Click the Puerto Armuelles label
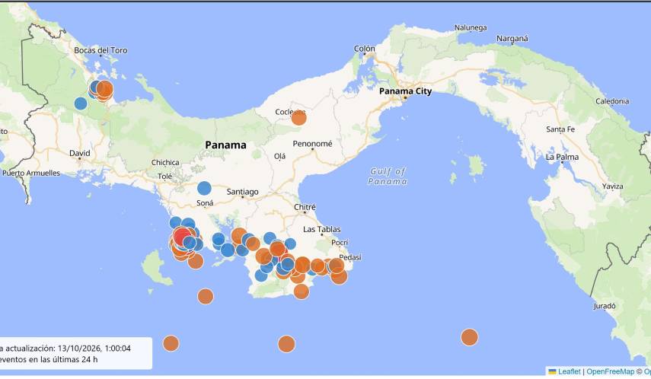The image size is (651, 379). tap(31, 173)
